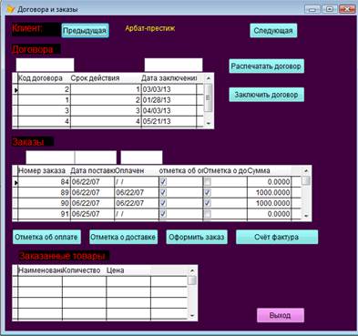The width and height of the screenshot is (358, 336).
Task: Click Заключить договор button
Action: click(x=266, y=95)
